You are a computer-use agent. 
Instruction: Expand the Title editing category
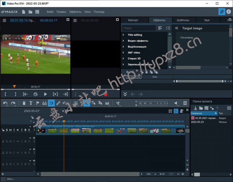click(x=123, y=35)
